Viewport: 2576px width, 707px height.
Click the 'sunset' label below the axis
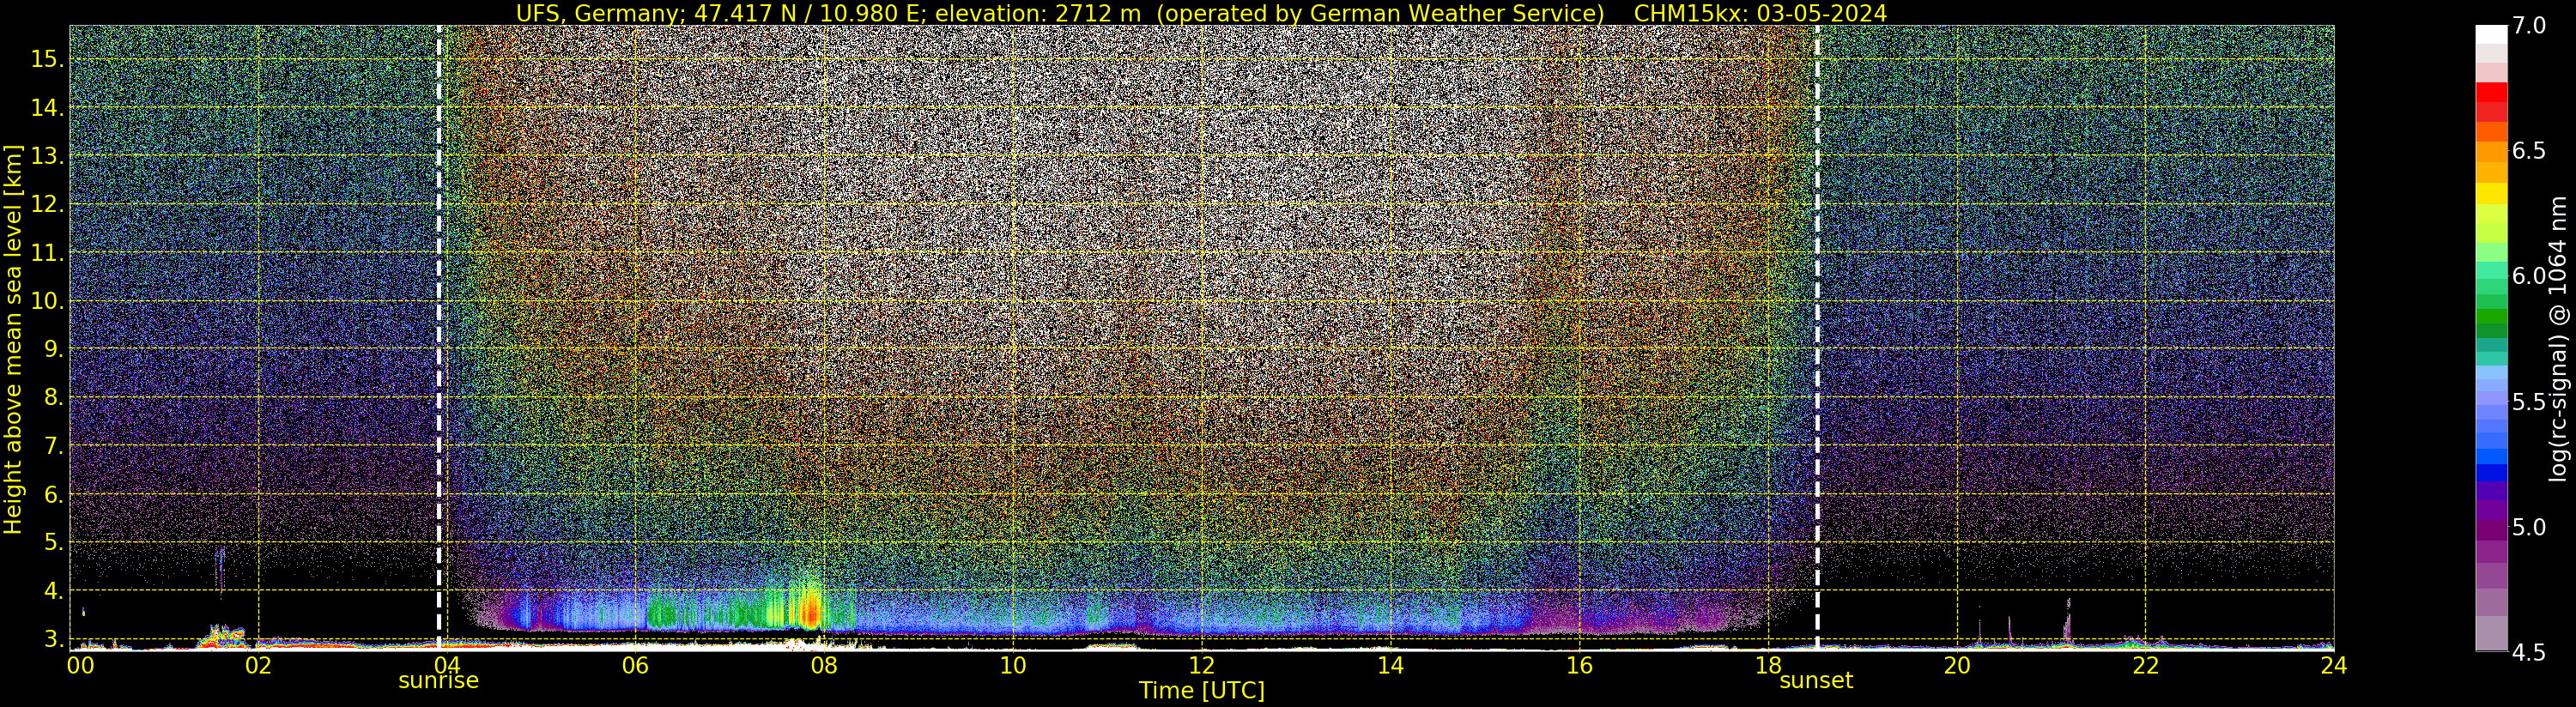point(1816,681)
